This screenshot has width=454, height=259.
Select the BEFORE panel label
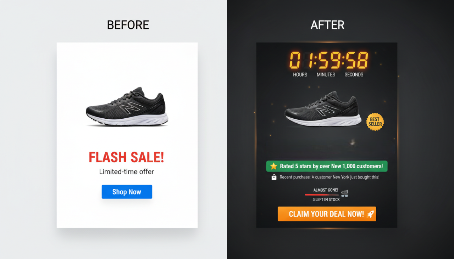(128, 25)
